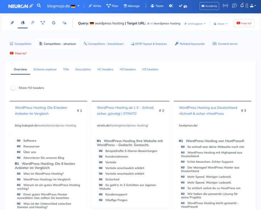Click the broadcast signal icon
The width and height of the screenshot is (261, 210).
coord(225,5)
